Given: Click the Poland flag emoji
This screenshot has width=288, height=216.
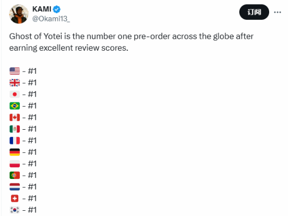Looking at the screenshot, I should point(15,164).
